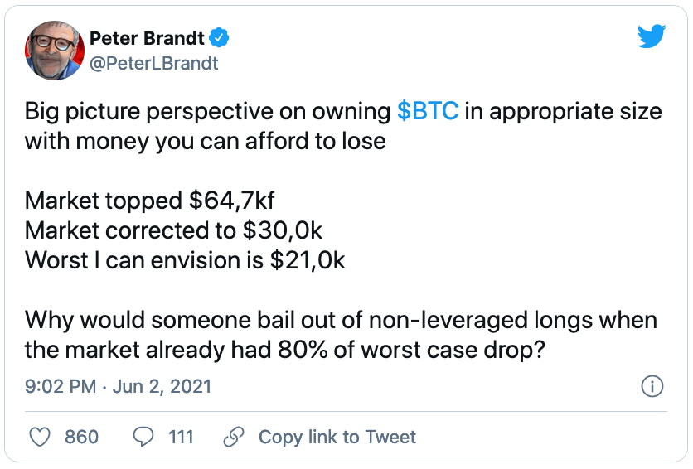Click the 860 likes count

pyautogui.click(x=82, y=437)
